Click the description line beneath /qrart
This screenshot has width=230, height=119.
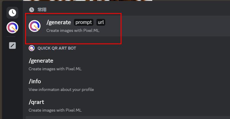coord(55,110)
